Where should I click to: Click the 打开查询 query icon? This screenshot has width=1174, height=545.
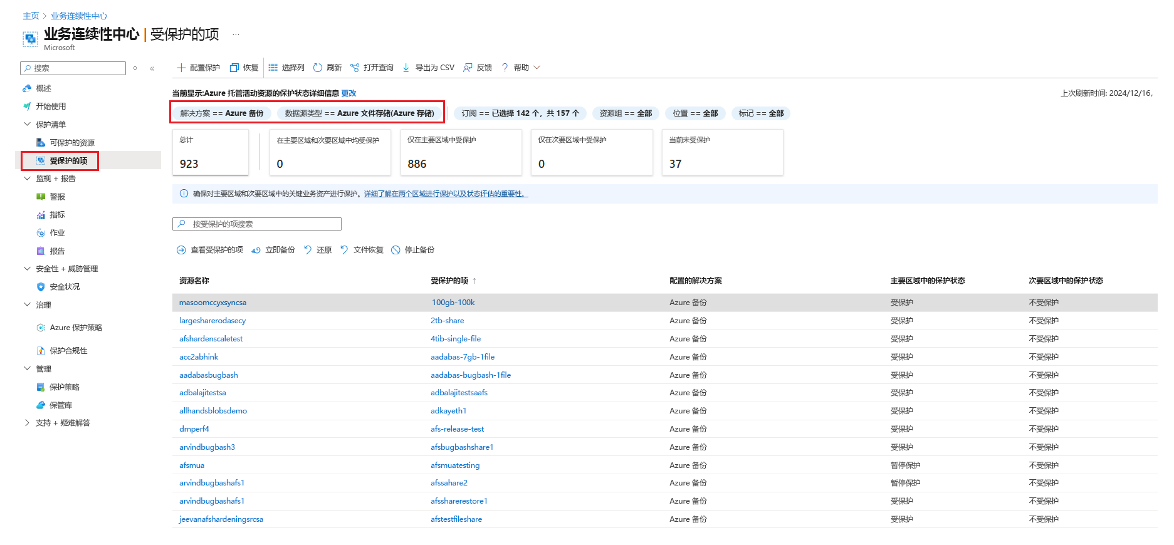(355, 68)
